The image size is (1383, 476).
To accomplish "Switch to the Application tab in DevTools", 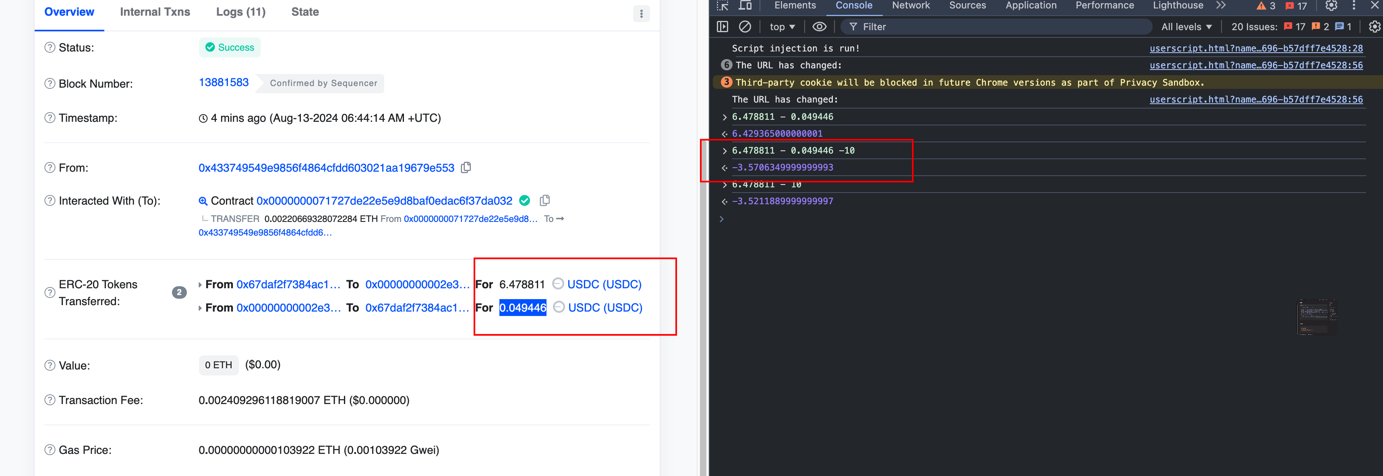I will [x=1031, y=5].
